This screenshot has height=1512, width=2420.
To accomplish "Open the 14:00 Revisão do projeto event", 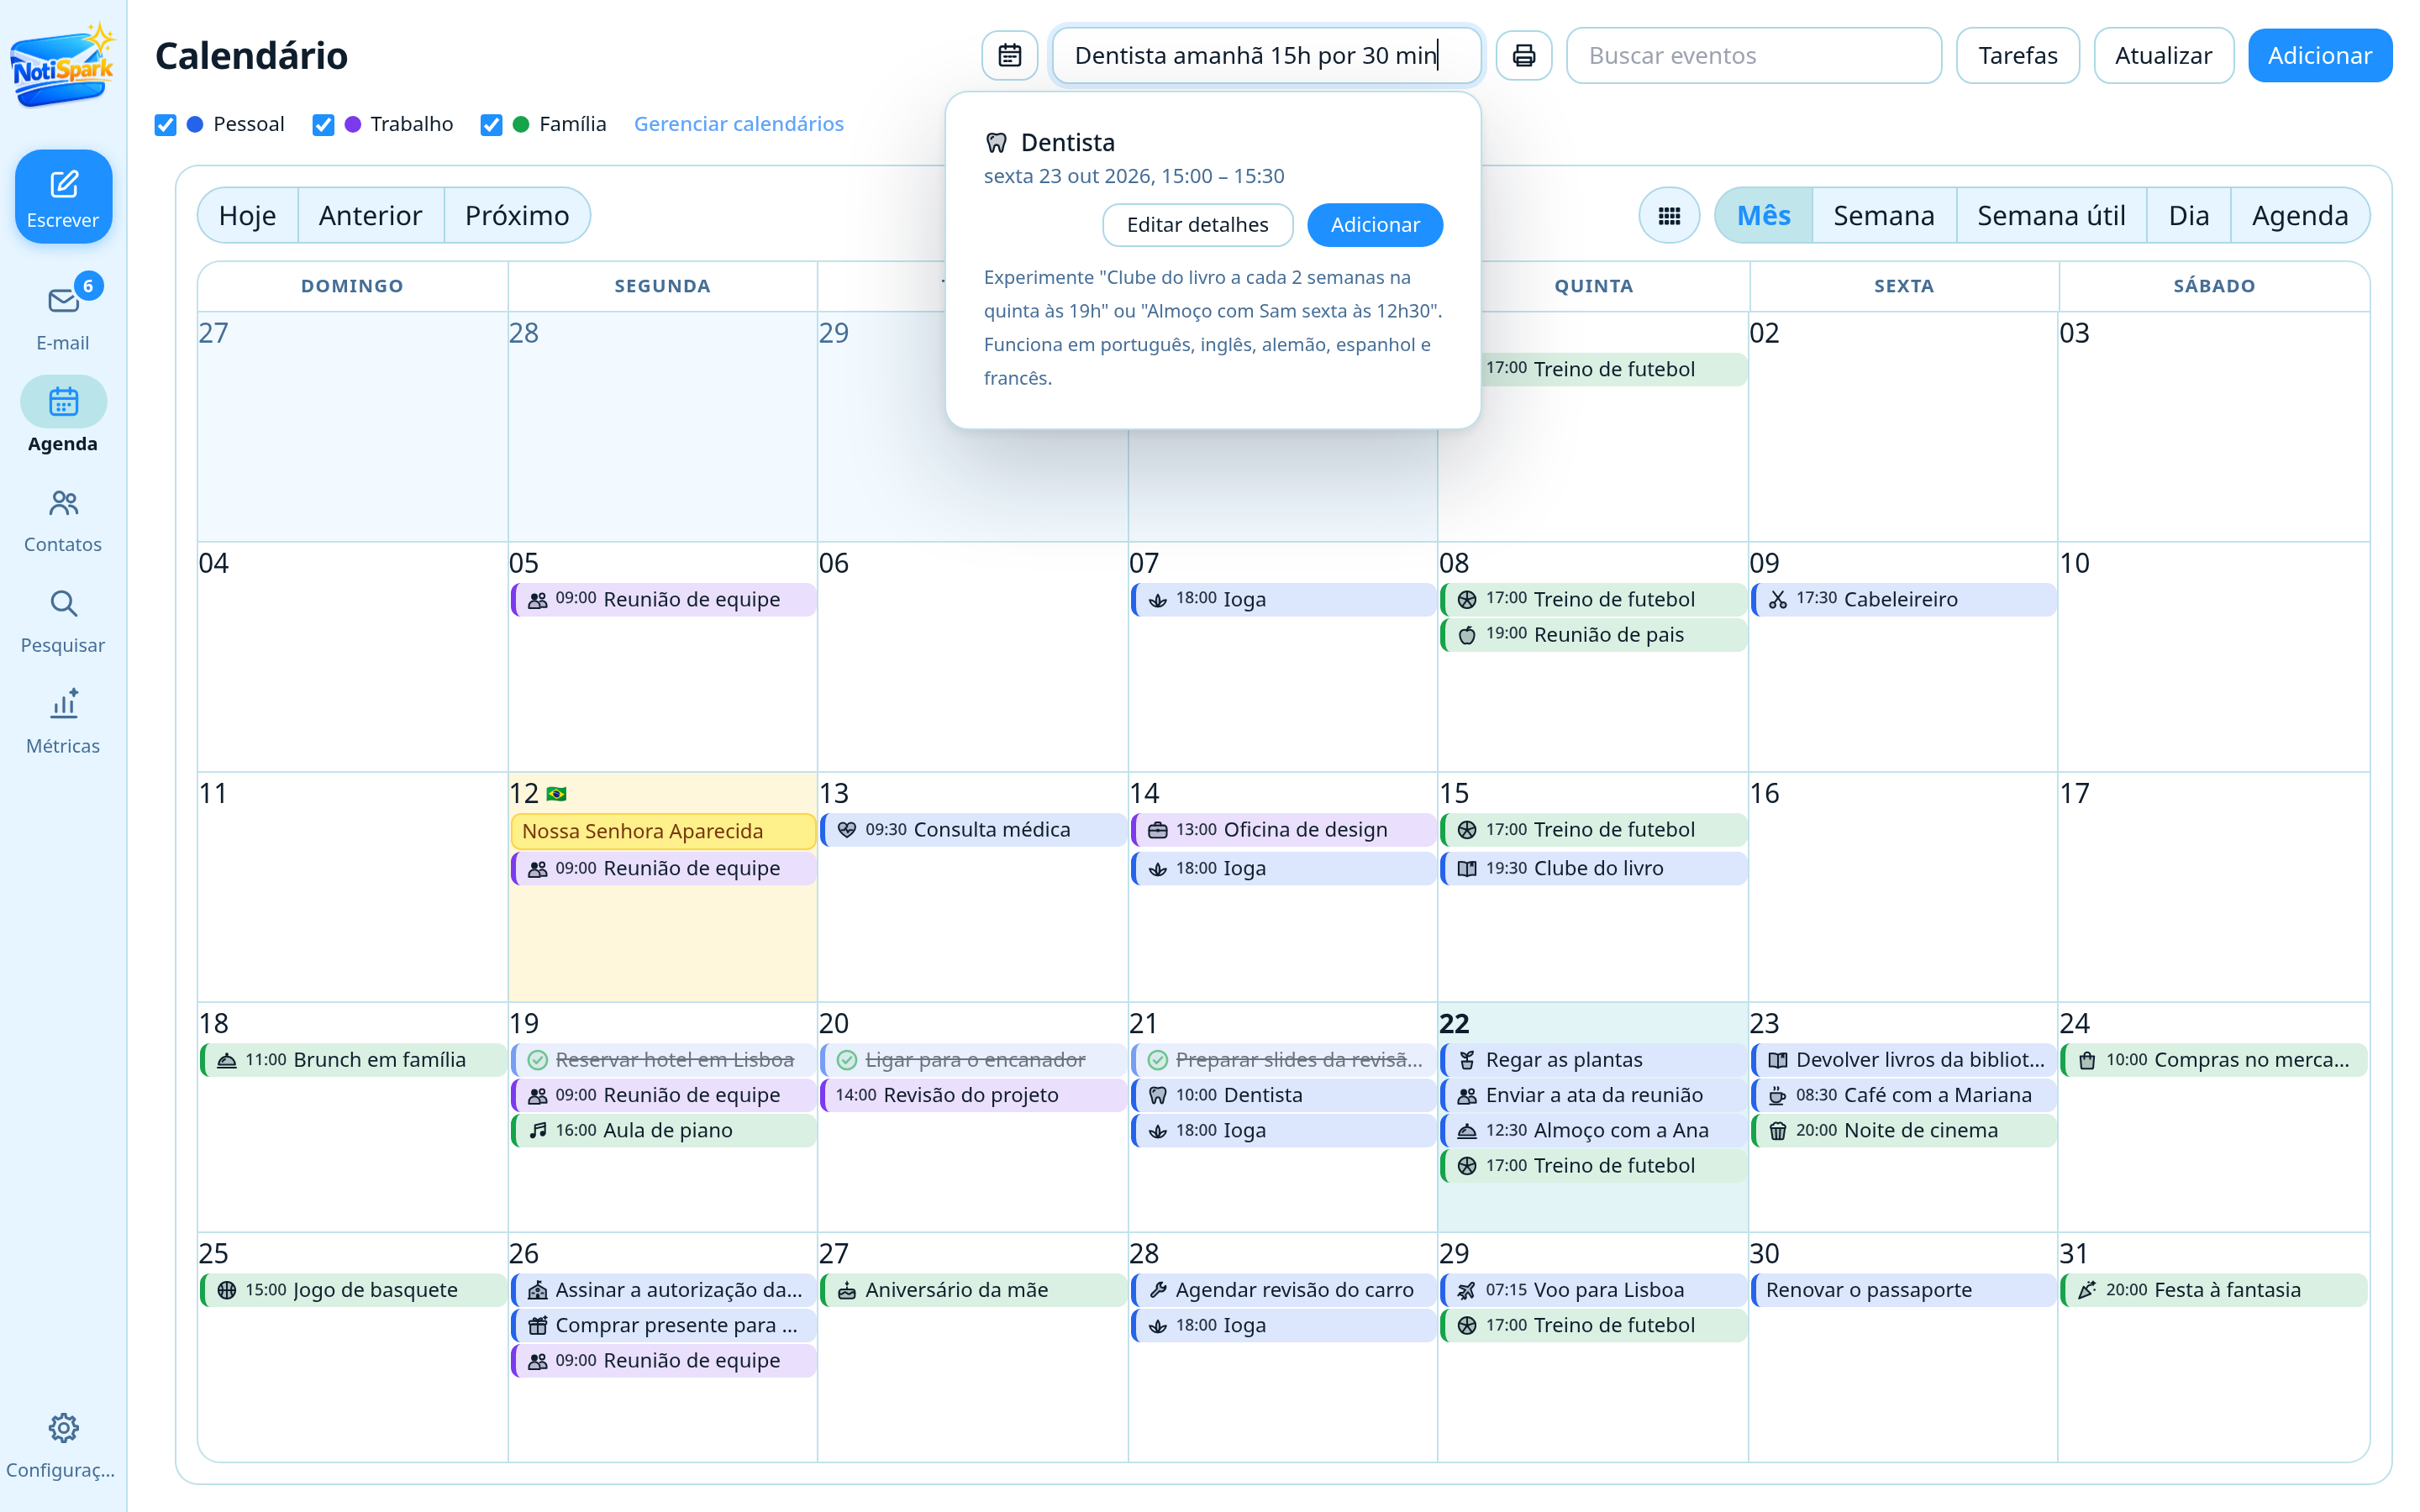I will pyautogui.click(x=973, y=1095).
